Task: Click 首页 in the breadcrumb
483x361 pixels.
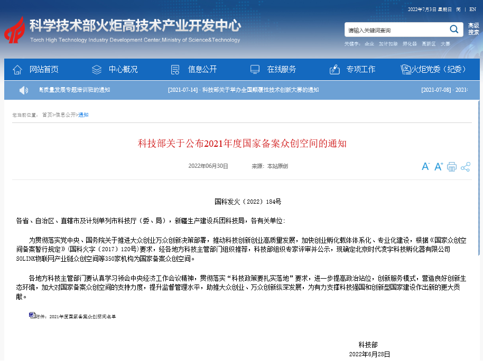Action: [47, 115]
